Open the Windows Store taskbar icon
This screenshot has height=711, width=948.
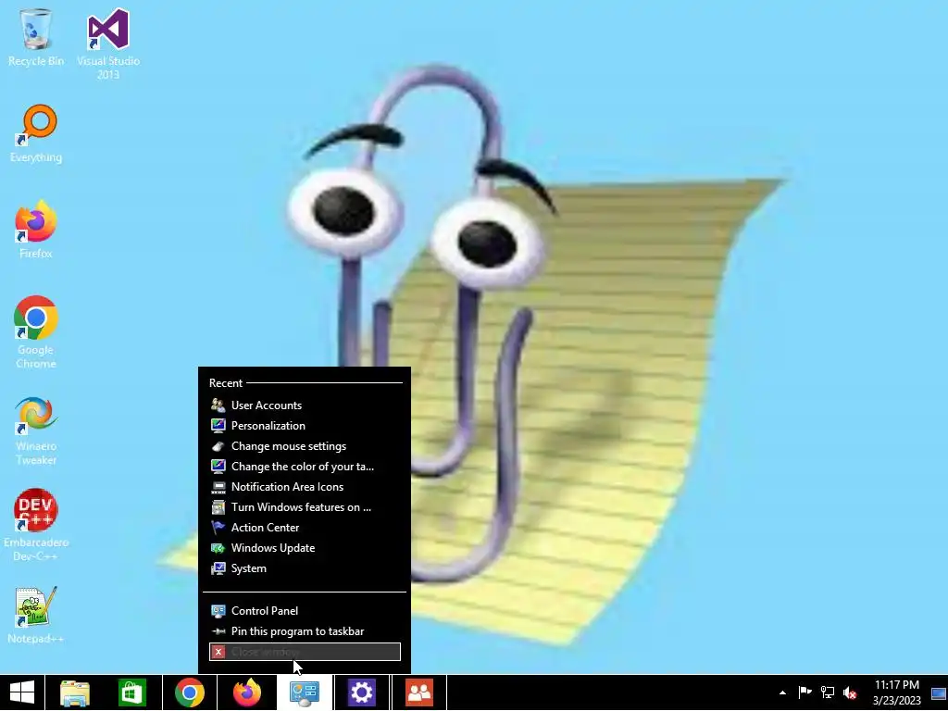tap(131, 692)
